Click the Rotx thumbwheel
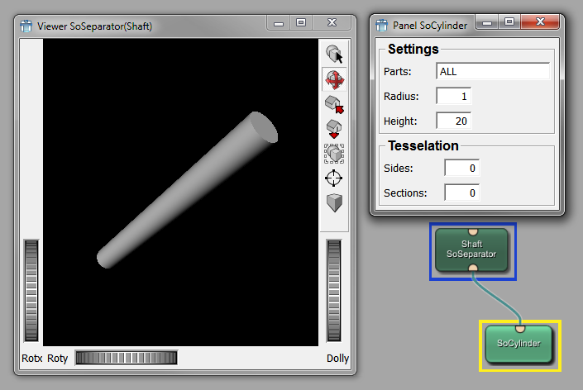This screenshot has width=583, height=390. pos(31,290)
